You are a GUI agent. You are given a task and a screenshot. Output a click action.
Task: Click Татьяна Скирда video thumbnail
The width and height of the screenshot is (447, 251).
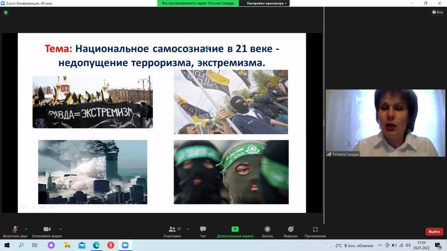(x=385, y=123)
